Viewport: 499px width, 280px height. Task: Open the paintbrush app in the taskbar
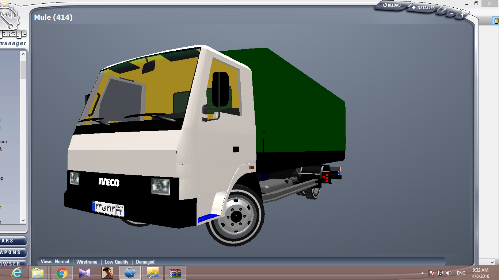[x=152, y=273]
